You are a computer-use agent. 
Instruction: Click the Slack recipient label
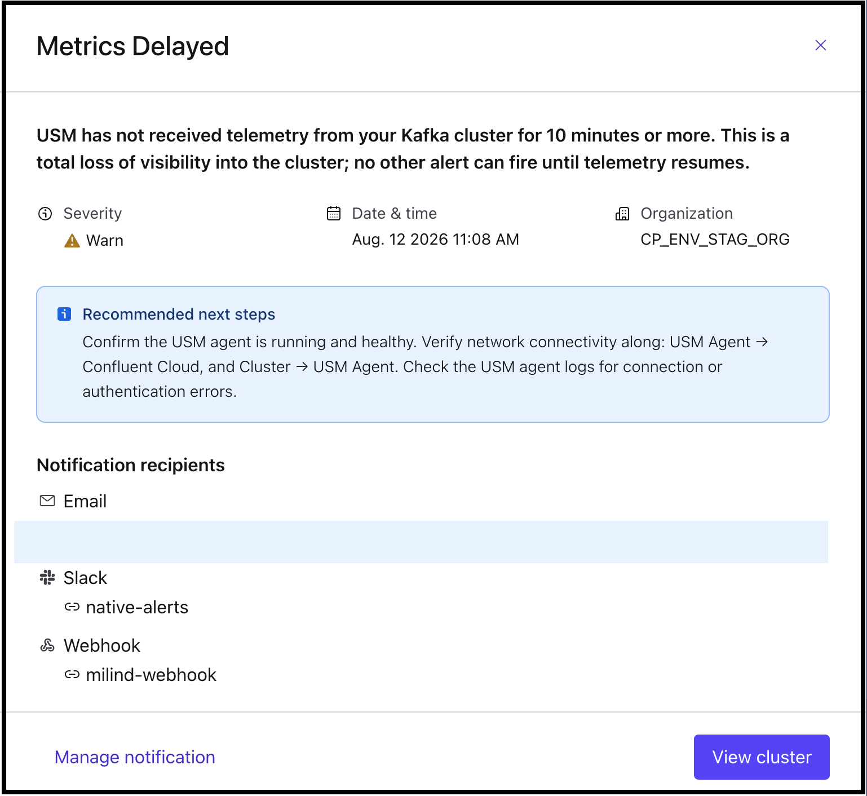point(85,578)
